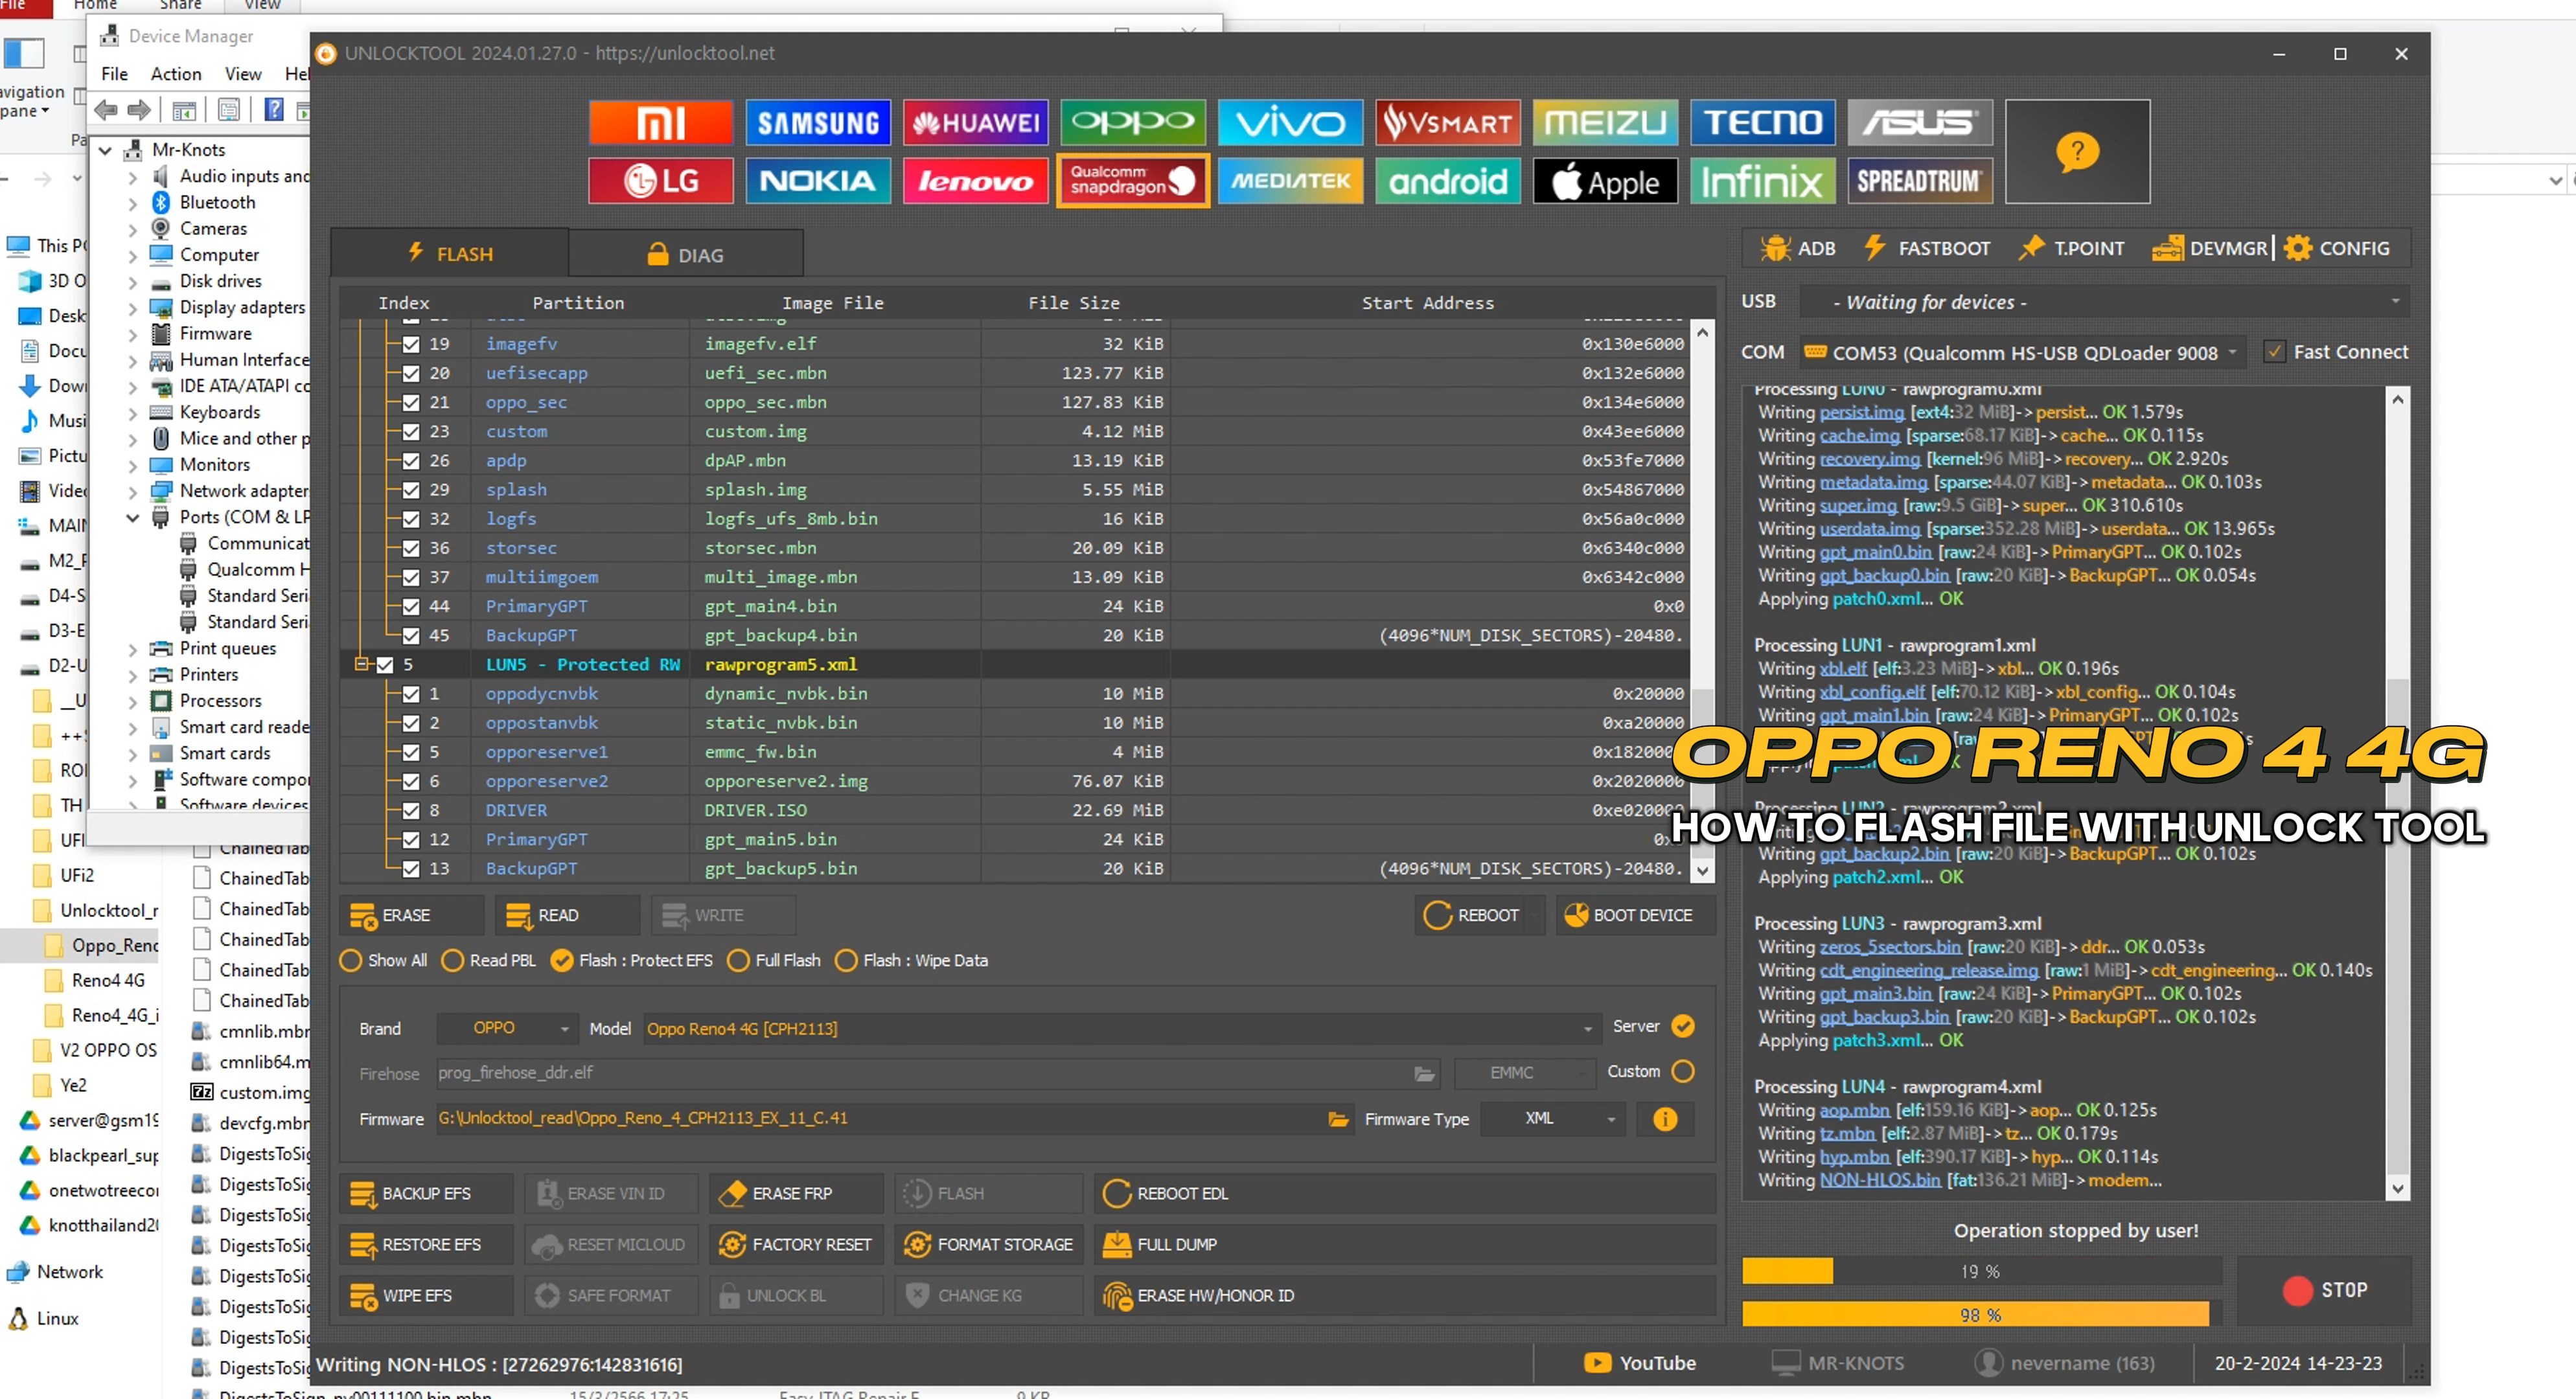Open File menu in Device Manager

click(114, 74)
